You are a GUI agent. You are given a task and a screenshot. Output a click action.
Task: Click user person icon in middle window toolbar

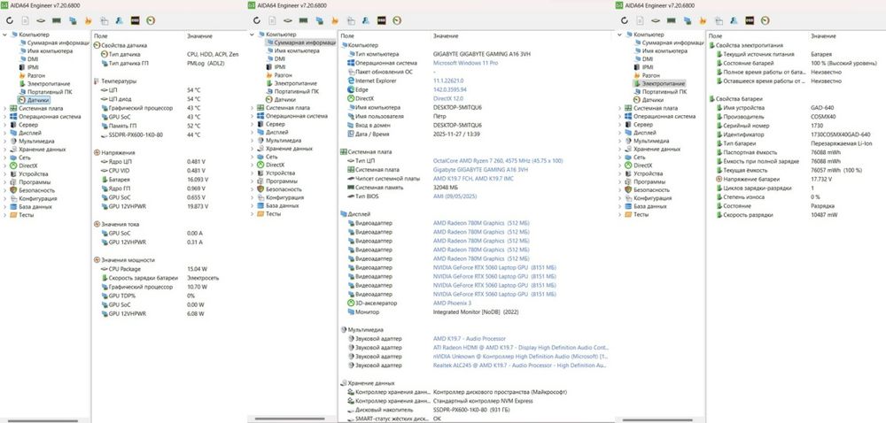(366, 20)
